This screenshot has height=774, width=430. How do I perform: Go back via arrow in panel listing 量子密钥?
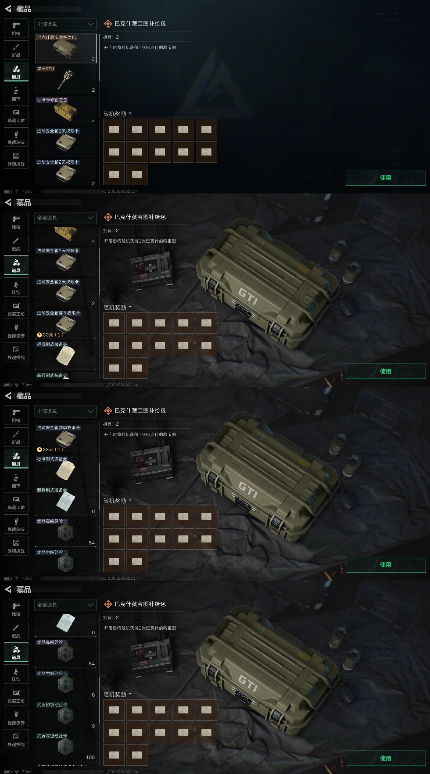pos(8,9)
